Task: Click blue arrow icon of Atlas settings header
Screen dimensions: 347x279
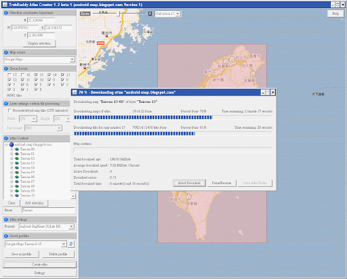Action: pos(6,219)
